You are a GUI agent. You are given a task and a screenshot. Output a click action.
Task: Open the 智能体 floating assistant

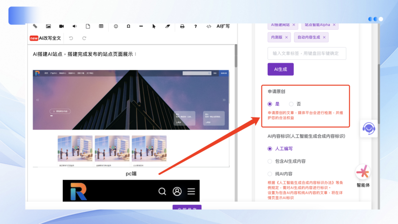click(363, 175)
